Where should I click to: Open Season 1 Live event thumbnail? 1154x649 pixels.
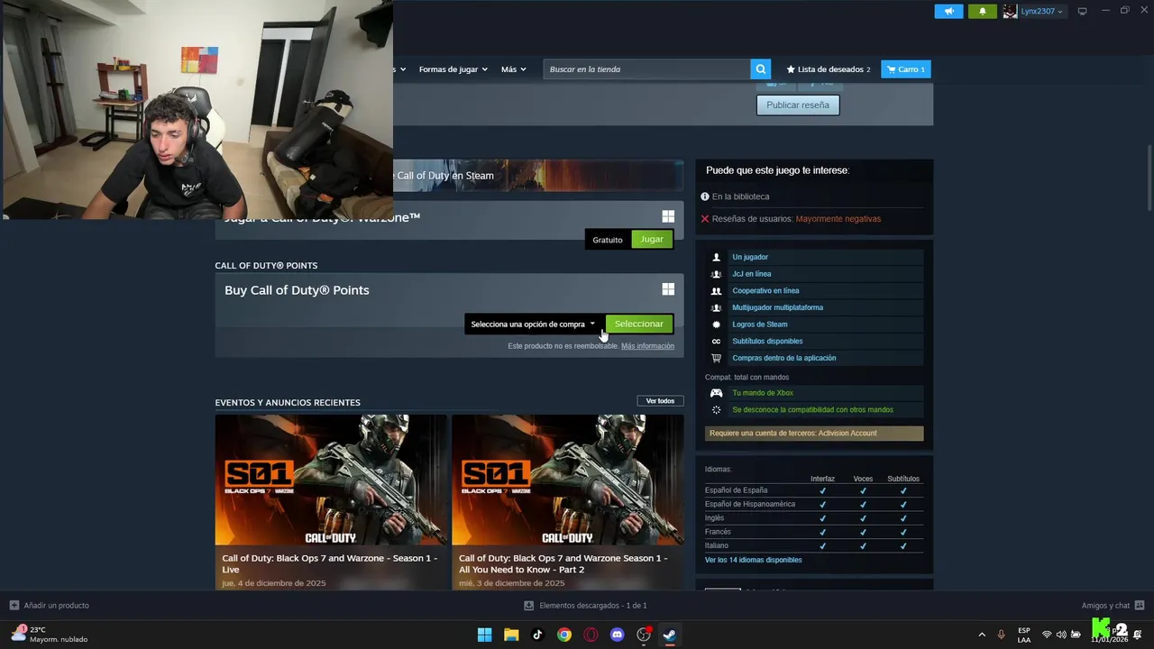point(331,480)
